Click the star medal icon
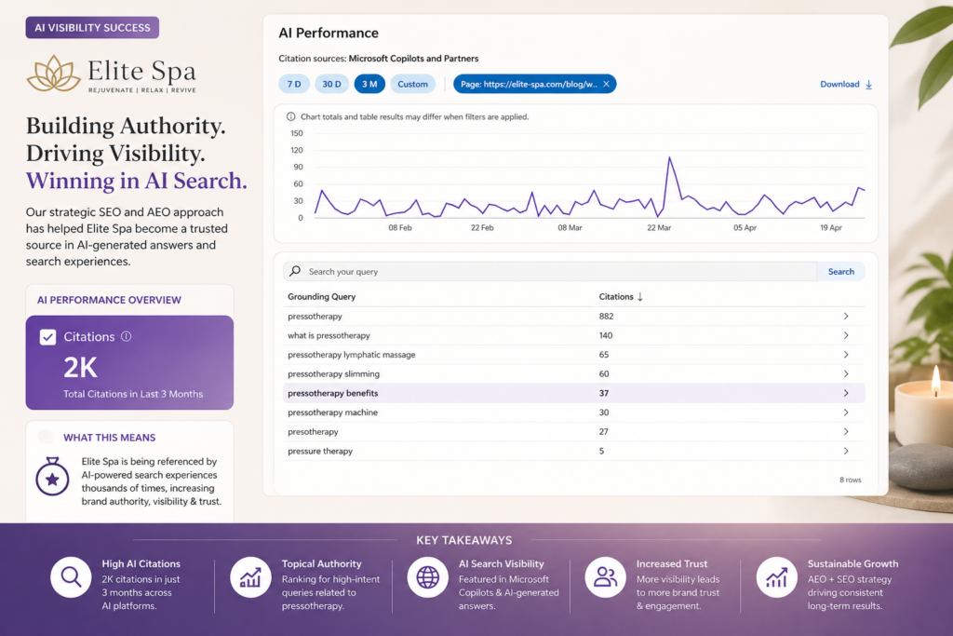Viewport: 953px width, 636px height. point(52,477)
